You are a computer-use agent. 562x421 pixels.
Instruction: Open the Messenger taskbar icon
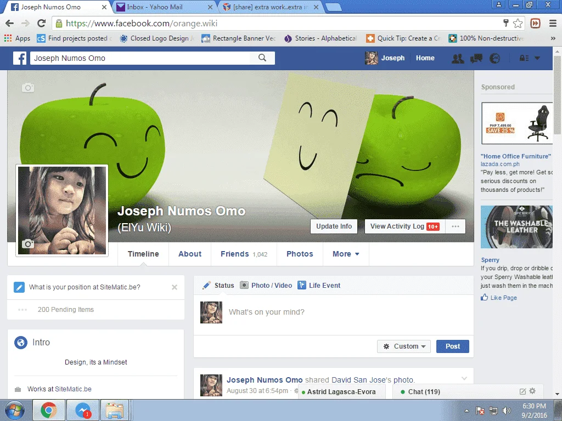pos(83,410)
